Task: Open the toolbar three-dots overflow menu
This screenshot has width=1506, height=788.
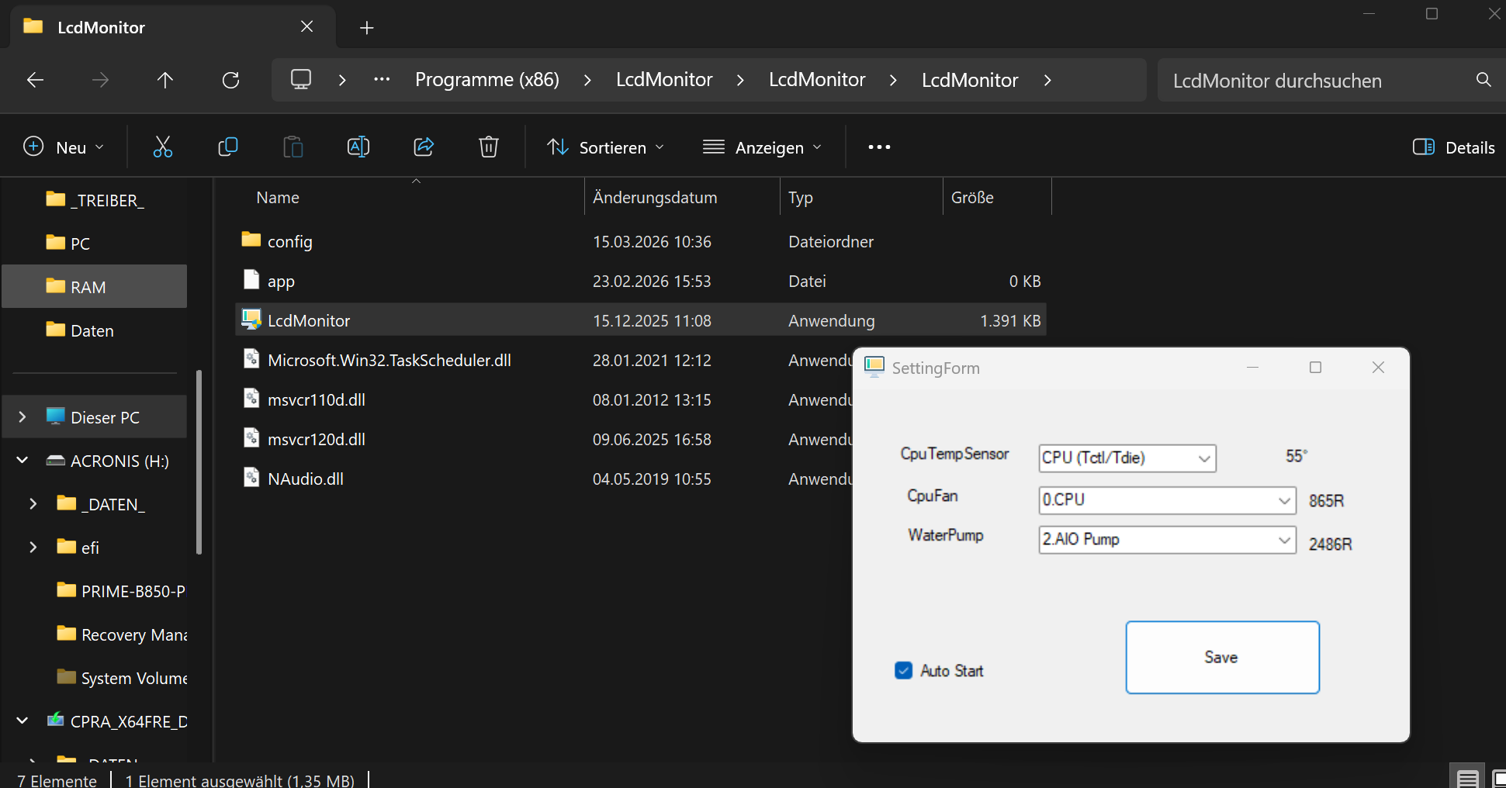Action: (879, 147)
